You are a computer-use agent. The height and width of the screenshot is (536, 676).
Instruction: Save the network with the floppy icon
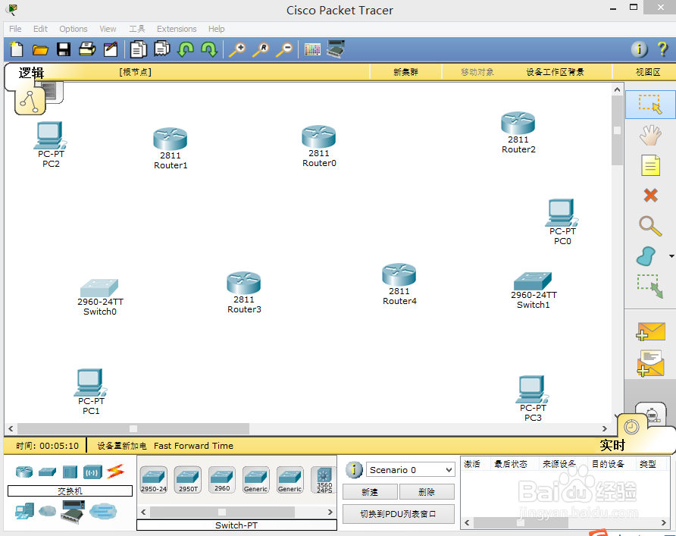[x=64, y=49]
